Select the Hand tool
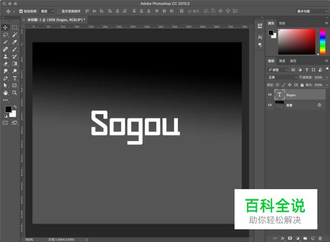Image resolution: width=330 pixels, height=242 pixels. (x=6, y=93)
